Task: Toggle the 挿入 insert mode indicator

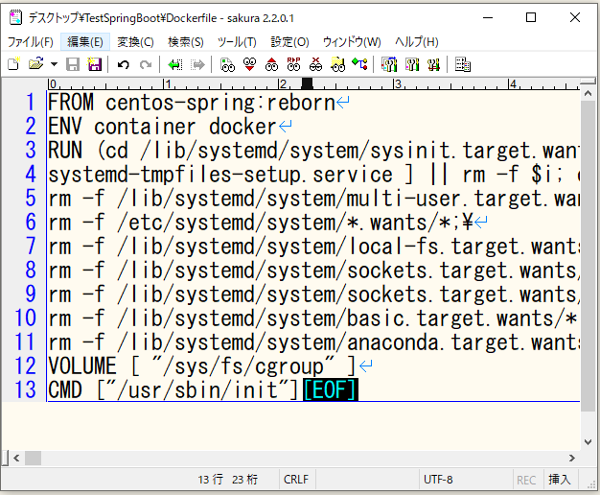Action: click(x=560, y=480)
